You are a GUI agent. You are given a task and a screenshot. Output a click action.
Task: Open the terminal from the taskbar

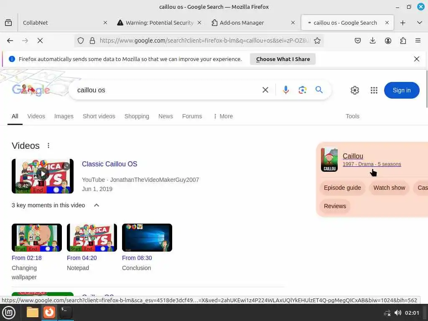coord(66,313)
